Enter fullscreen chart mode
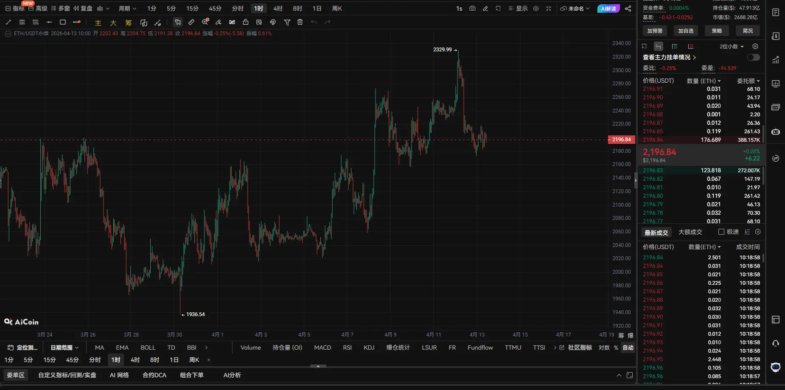785x390 pixels. [x=549, y=8]
